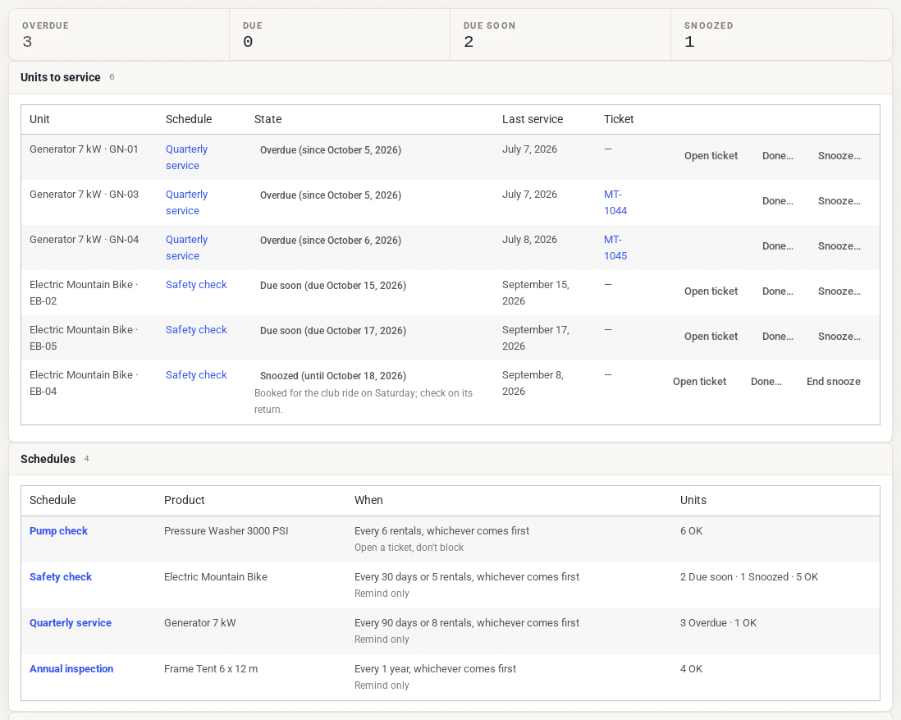
Task: End snooze for bike EB-04
Action: [x=833, y=382]
